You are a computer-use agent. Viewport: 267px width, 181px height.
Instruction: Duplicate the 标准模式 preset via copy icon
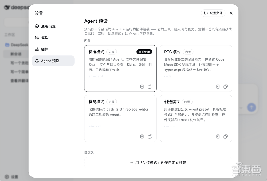pos(150,87)
